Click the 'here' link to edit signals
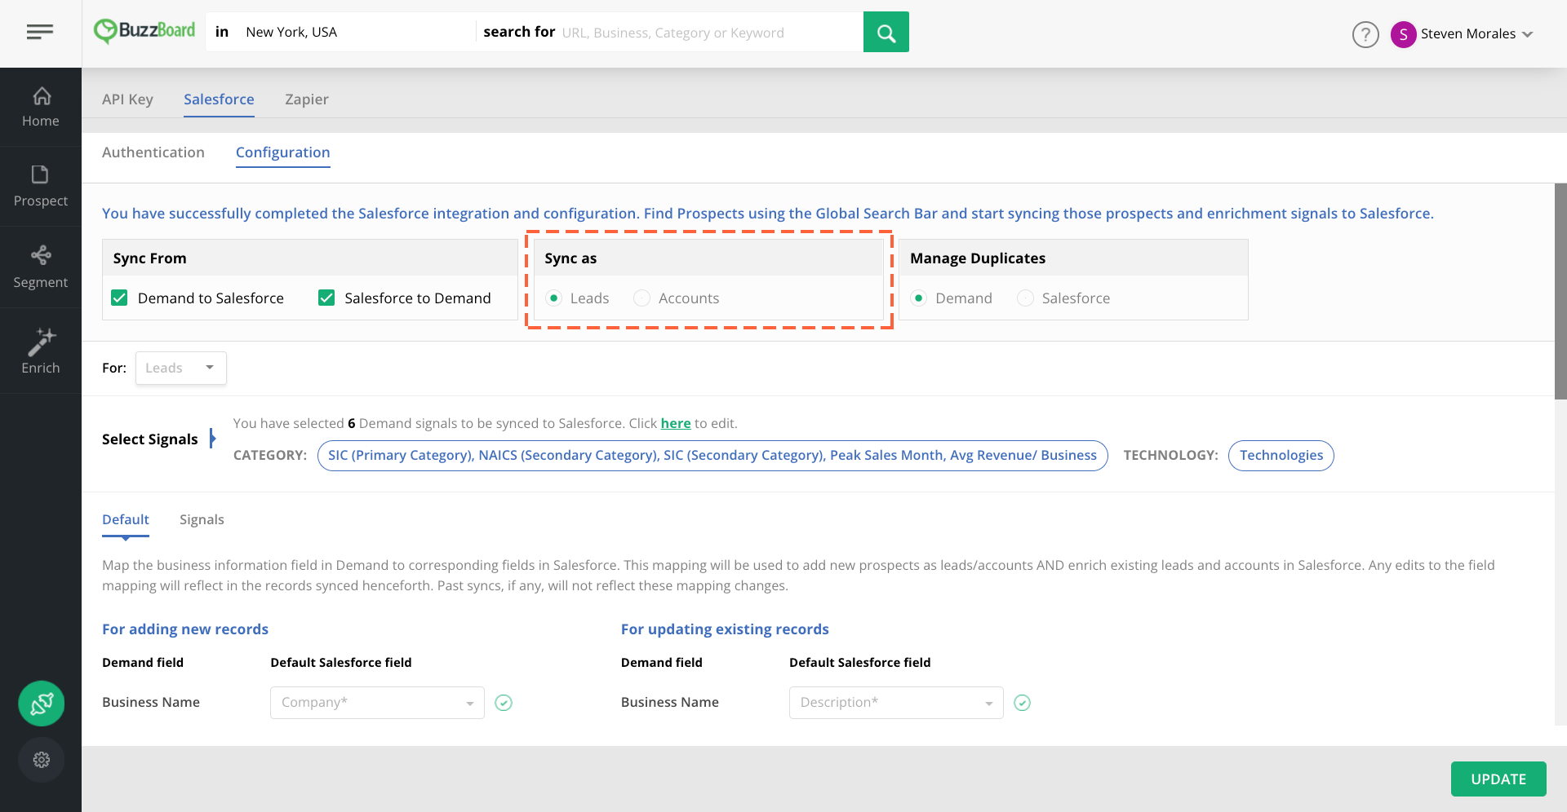Image resolution: width=1567 pixels, height=812 pixels. click(x=676, y=423)
